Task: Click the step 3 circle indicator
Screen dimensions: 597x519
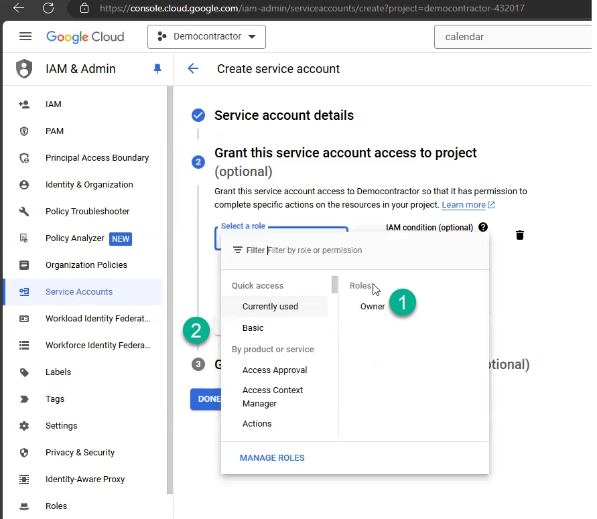Action: tap(198, 364)
